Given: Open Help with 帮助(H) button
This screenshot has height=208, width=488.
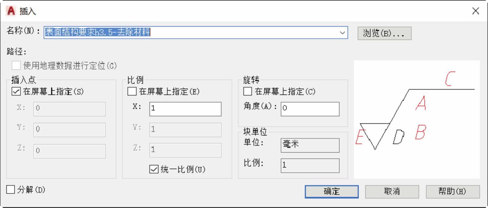Looking at the screenshot, I should [x=453, y=192].
